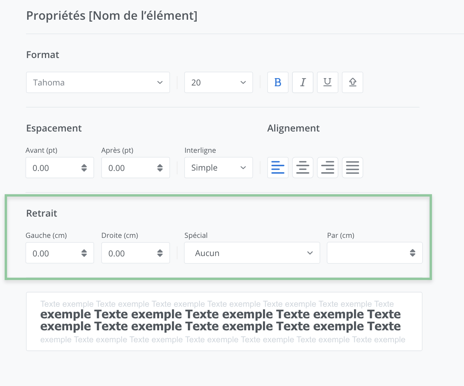
Task: Center align the text
Action: coord(302,167)
